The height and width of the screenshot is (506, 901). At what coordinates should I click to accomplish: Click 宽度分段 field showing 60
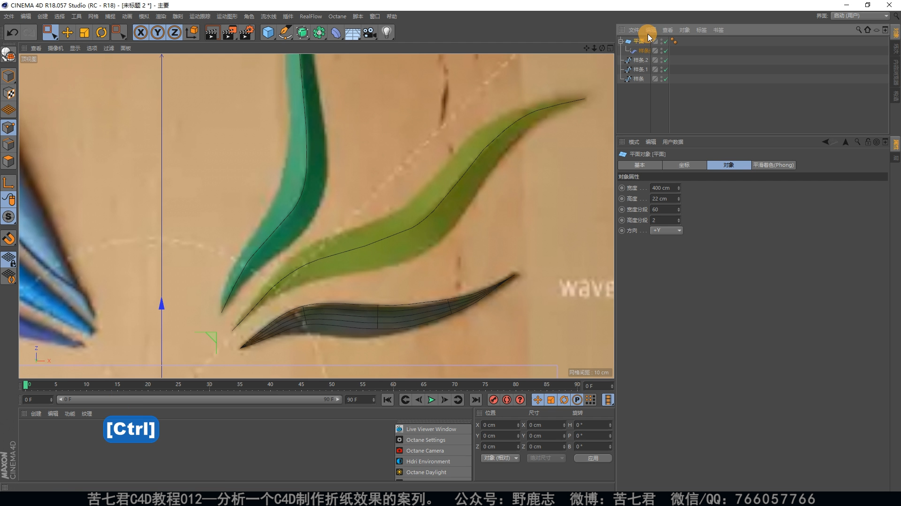665,209
